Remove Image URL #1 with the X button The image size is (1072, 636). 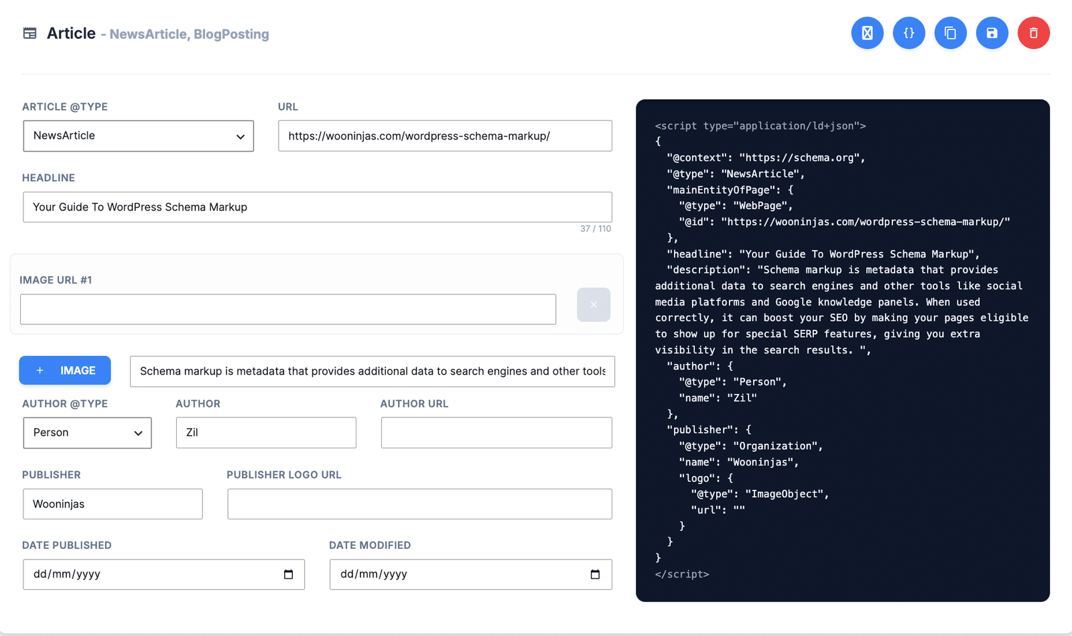click(594, 305)
